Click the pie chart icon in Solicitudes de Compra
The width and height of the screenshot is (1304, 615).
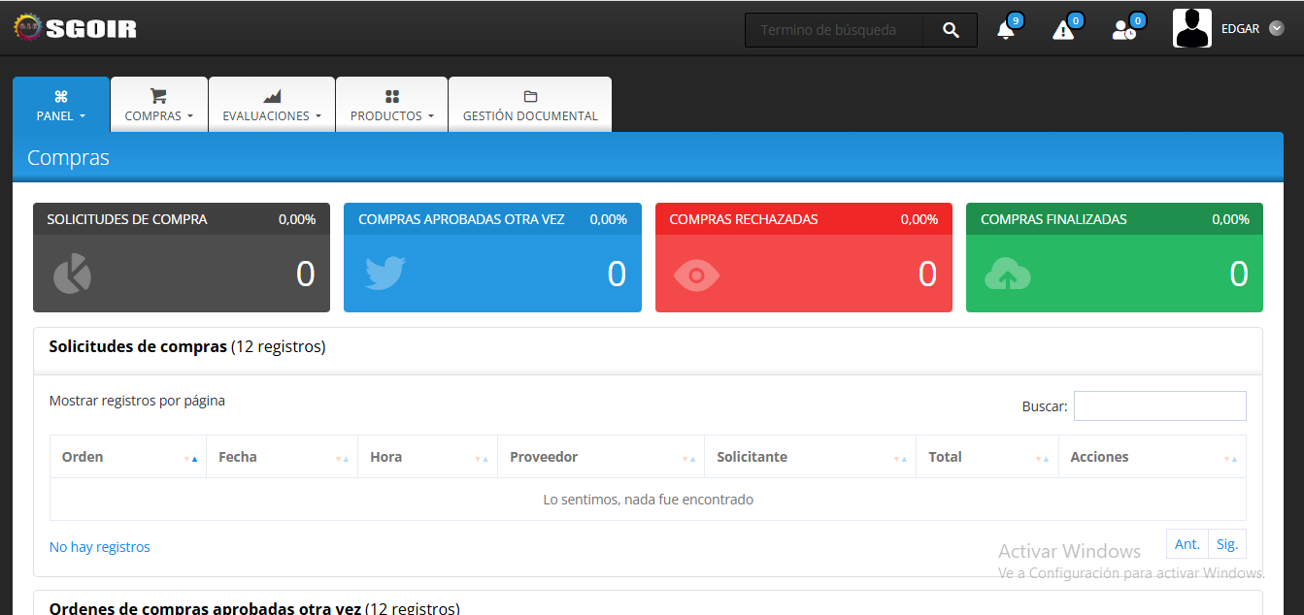(x=72, y=275)
